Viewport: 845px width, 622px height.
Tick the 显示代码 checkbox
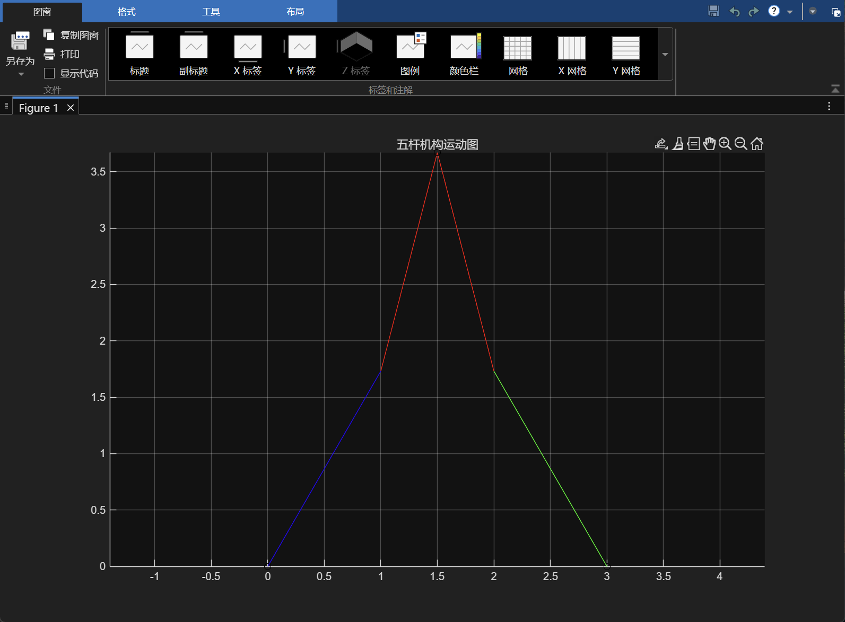pyautogui.click(x=49, y=73)
